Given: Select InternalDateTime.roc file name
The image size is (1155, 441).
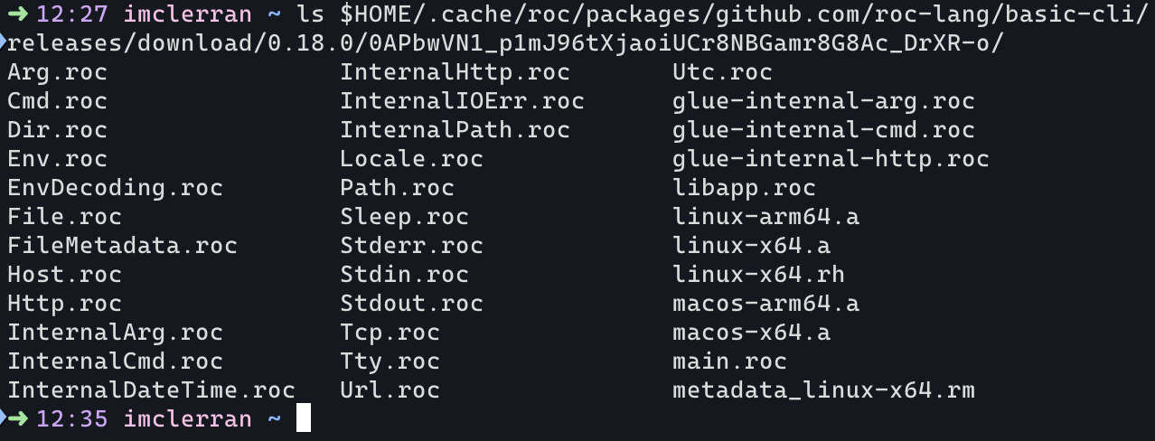Looking at the screenshot, I should [151, 390].
